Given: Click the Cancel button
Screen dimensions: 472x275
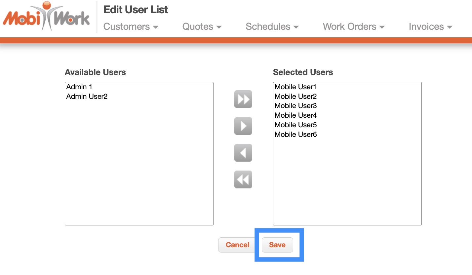Looking at the screenshot, I should click(x=237, y=245).
